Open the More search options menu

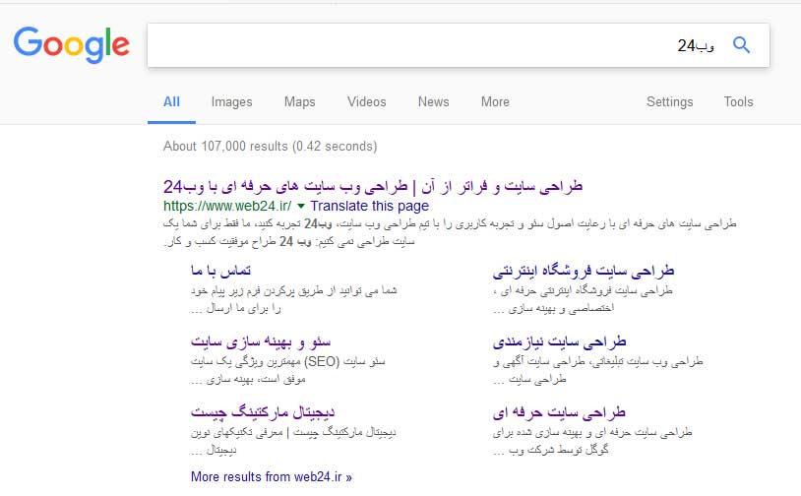click(x=495, y=101)
